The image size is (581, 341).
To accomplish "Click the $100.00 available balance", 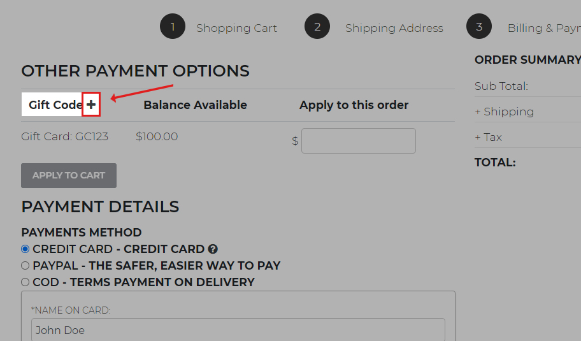I will click(x=157, y=136).
